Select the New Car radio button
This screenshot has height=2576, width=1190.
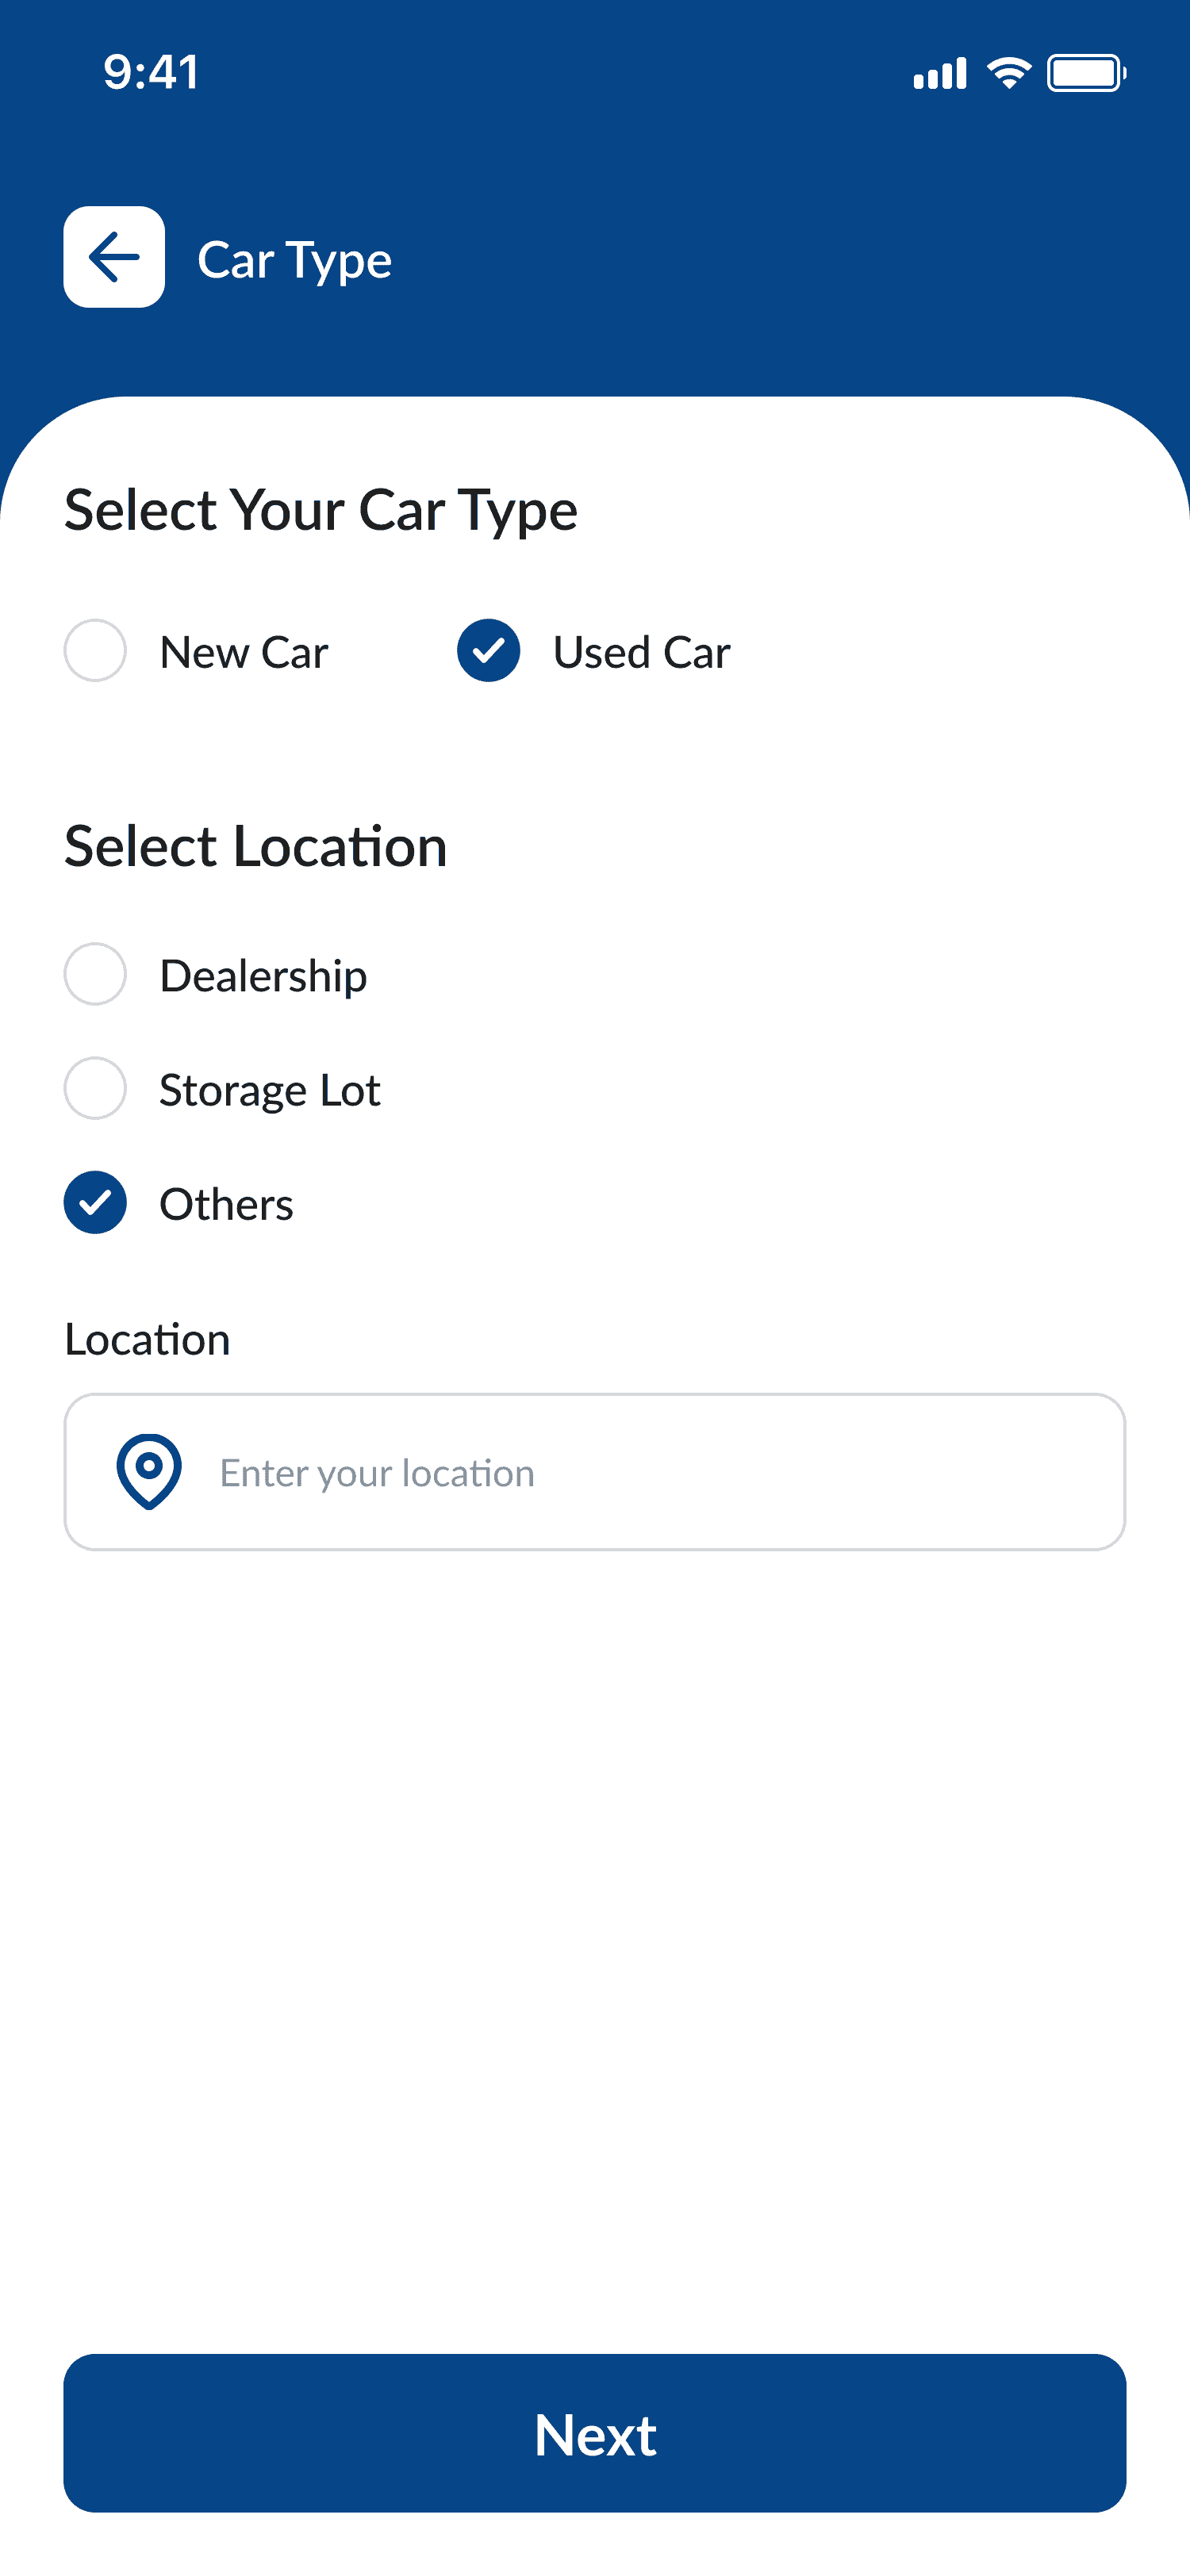pyautogui.click(x=95, y=651)
